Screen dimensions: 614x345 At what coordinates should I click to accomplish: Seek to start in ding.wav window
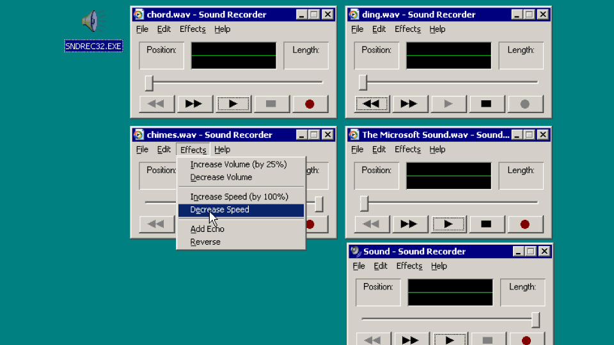click(372, 104)
